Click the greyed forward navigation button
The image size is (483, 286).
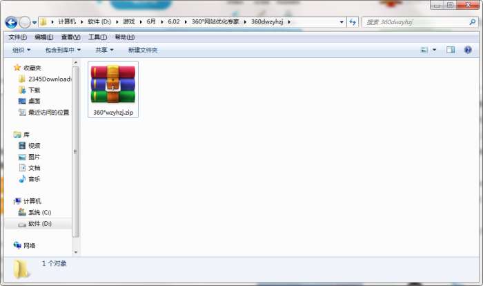click(x=25, y=22)
